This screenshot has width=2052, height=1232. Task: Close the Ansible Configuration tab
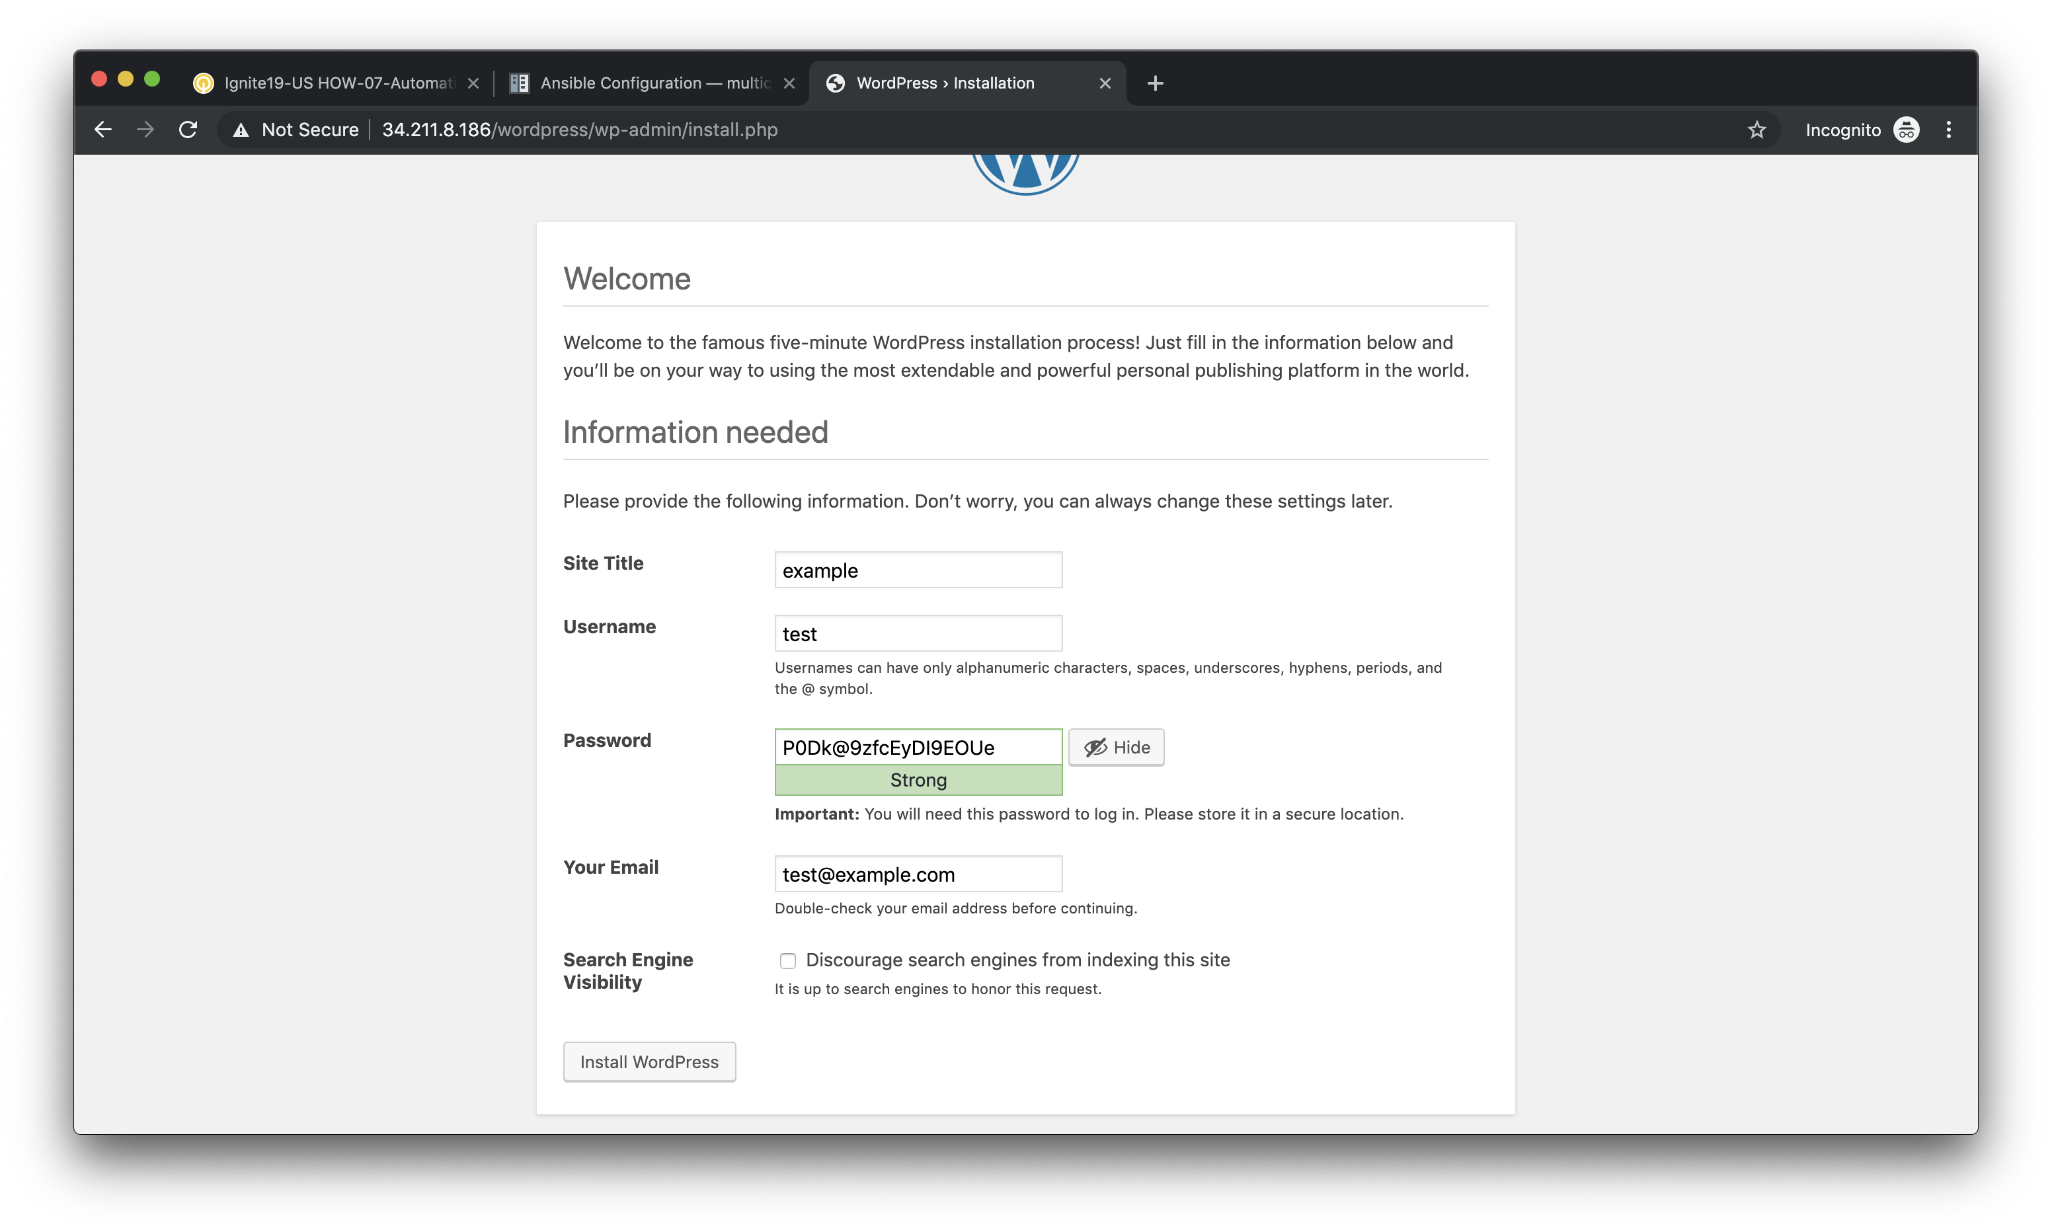pyautogui.click(x=789, y=83)
